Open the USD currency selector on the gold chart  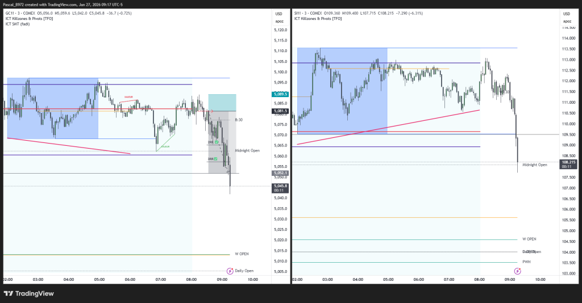278,14
